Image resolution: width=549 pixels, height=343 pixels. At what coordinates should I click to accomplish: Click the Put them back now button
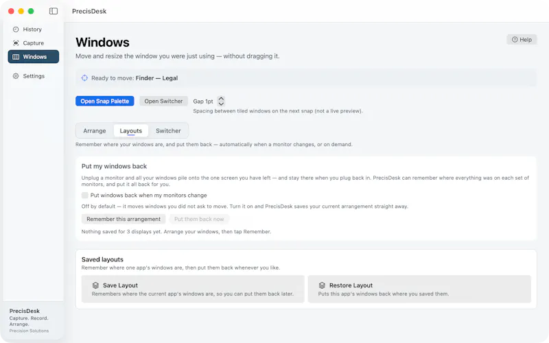199,219
